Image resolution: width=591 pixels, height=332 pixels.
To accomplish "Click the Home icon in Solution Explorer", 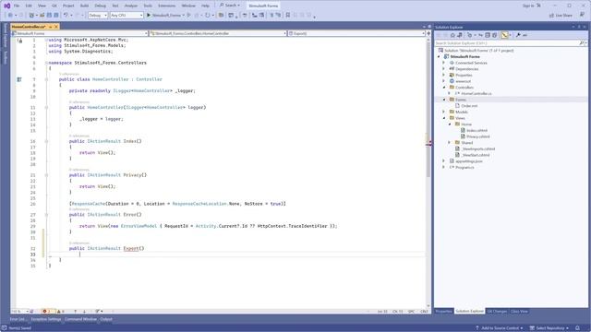I will point(452,35).
